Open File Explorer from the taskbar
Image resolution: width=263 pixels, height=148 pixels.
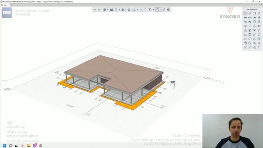pos(28,146)
